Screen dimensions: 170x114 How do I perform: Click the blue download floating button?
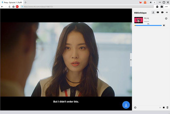(x=126, y=105)
